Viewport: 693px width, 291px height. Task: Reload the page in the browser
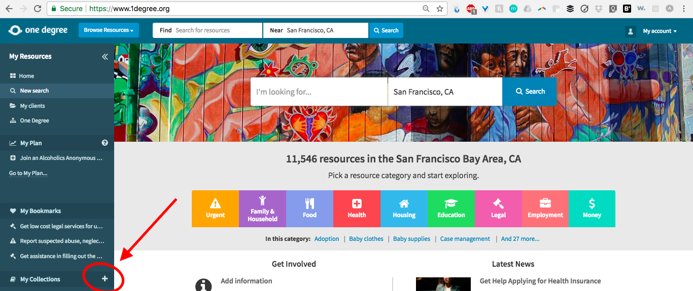(37, 9)
